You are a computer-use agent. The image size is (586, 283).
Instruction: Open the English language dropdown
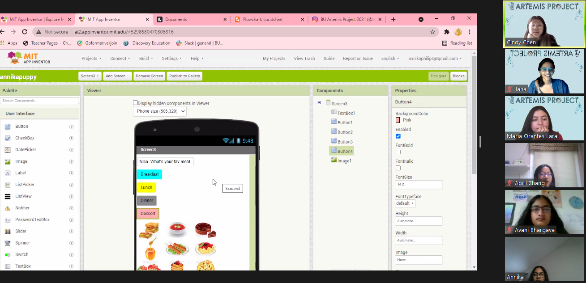click(x=390, y=59)
